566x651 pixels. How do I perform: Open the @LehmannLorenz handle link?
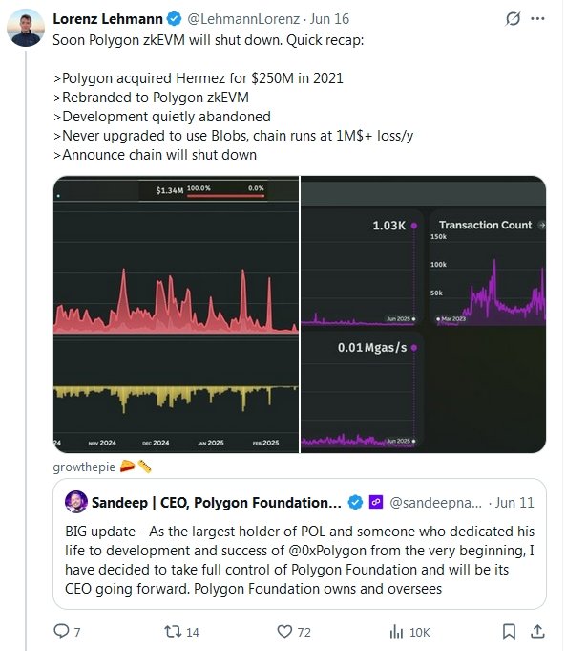pyautogui.click(x=243, y=19)
